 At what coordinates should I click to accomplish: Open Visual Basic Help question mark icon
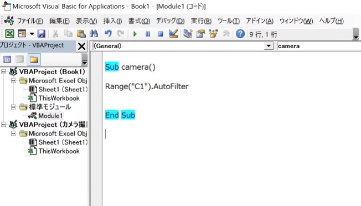240,34
